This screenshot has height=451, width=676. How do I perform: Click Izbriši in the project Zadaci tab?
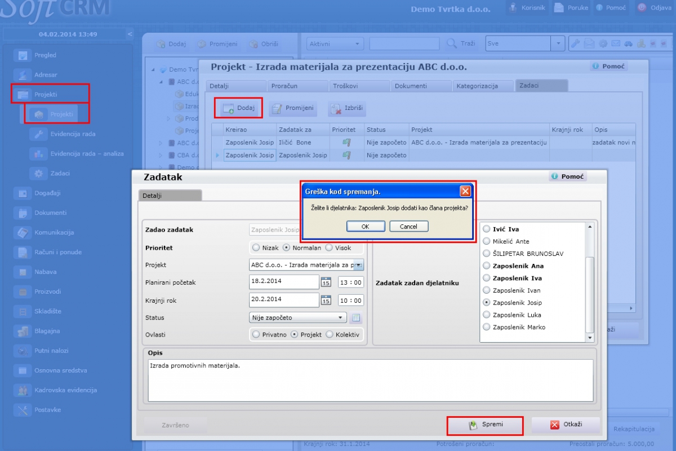(348, 108)
